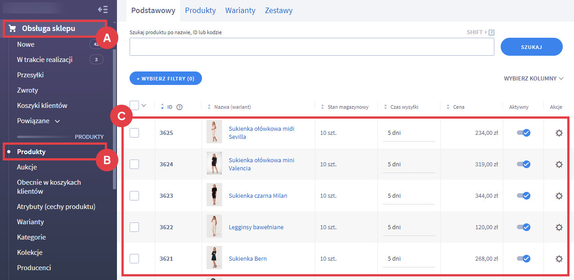The width and height of the screenshot is (574, 280).
Task: Switch to the Warianty tab
Action: click(240, 10)
